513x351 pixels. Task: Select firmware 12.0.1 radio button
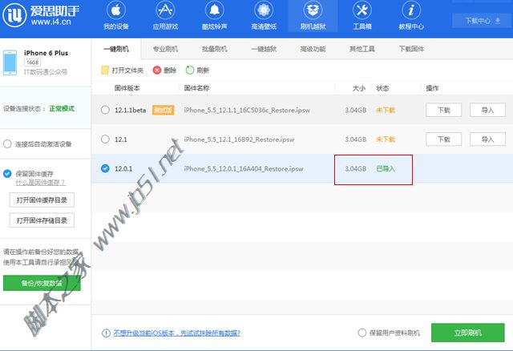105,168
